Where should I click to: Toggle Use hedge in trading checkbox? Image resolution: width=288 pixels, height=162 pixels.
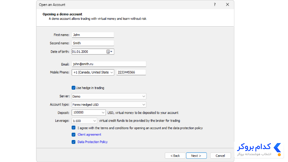[x=73, y=88]
